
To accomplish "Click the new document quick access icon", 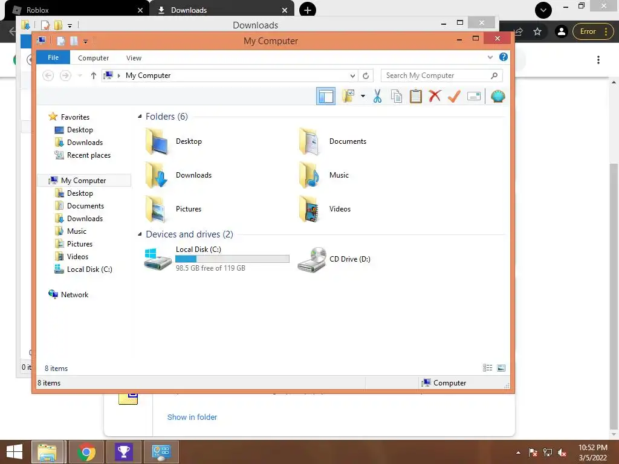I will (61, 40).
